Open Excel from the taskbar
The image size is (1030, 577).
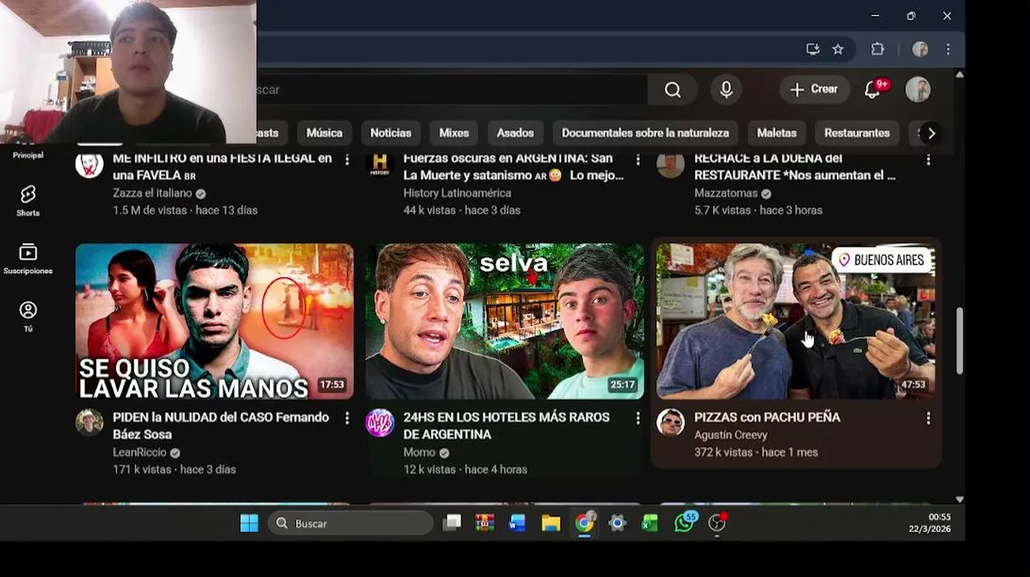pos(650,523)
